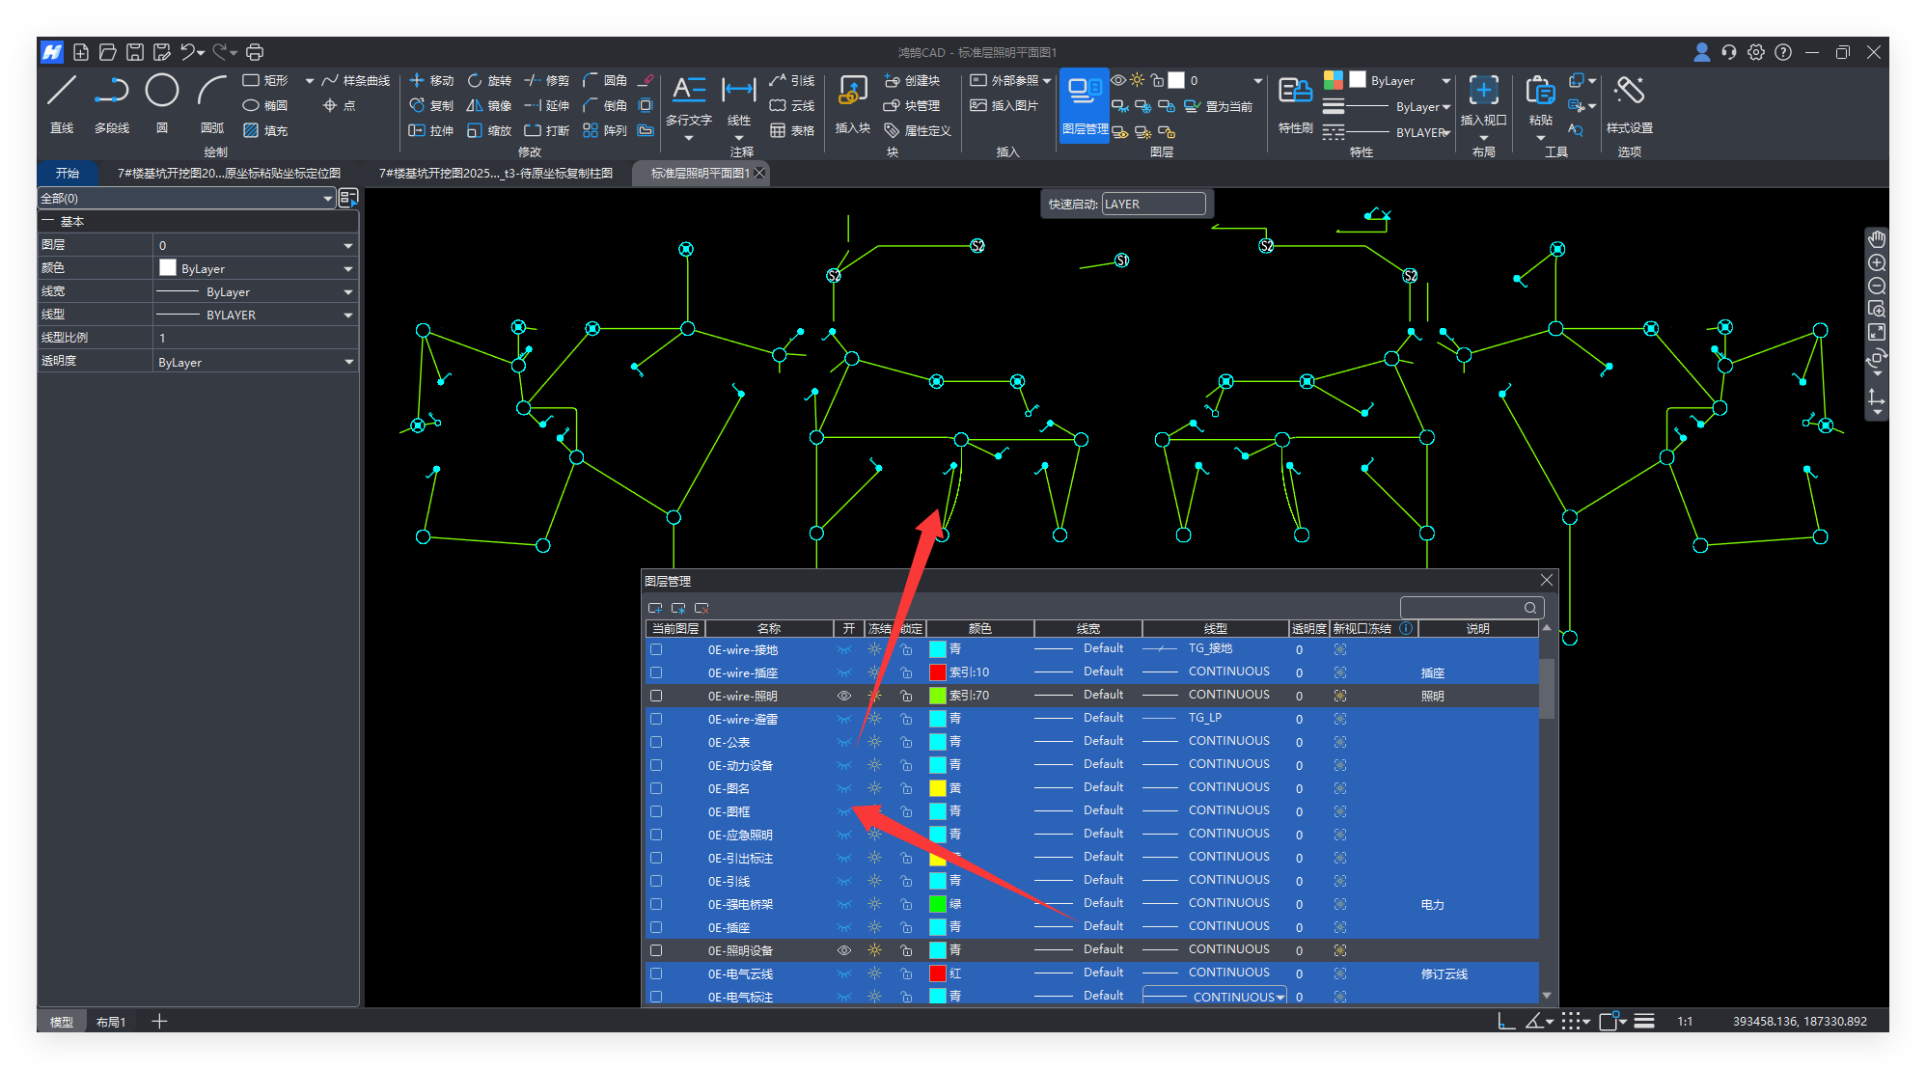Click the red color swatch of 0E-wire-插座
Viewport: 1926px width, 1069px height.
click(x=937, y=672)
